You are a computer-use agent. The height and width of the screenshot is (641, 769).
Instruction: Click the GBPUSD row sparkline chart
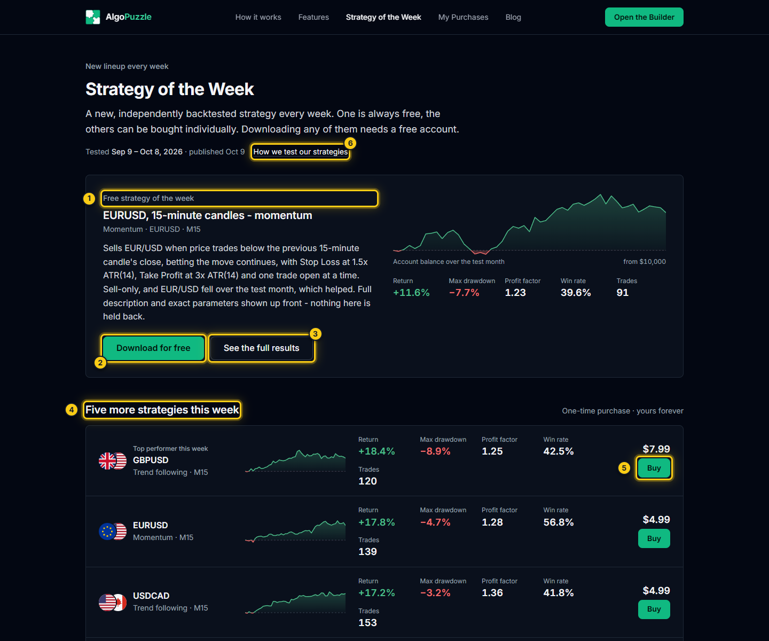tap(295, 461)
